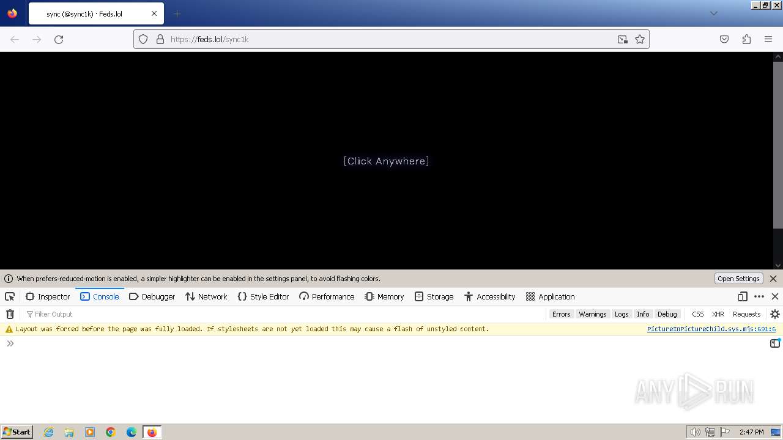783x440 pixels.
Task: Switch to the Inspector panel
Action: 48,296
